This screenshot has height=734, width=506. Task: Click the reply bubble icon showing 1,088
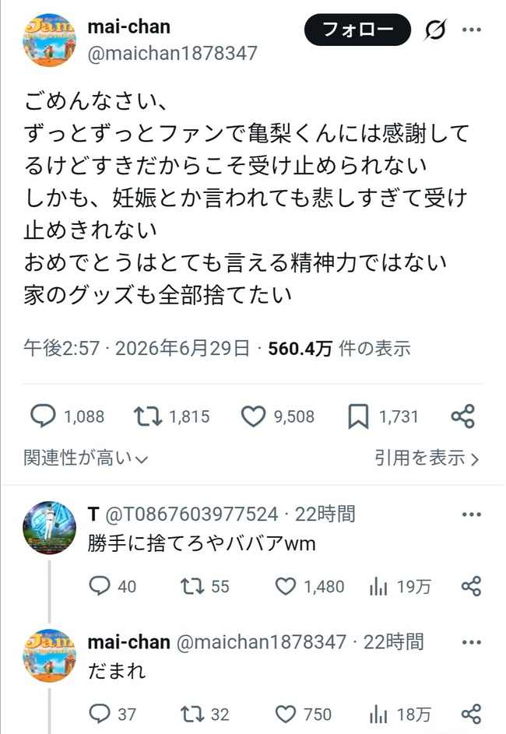(43, 416)
